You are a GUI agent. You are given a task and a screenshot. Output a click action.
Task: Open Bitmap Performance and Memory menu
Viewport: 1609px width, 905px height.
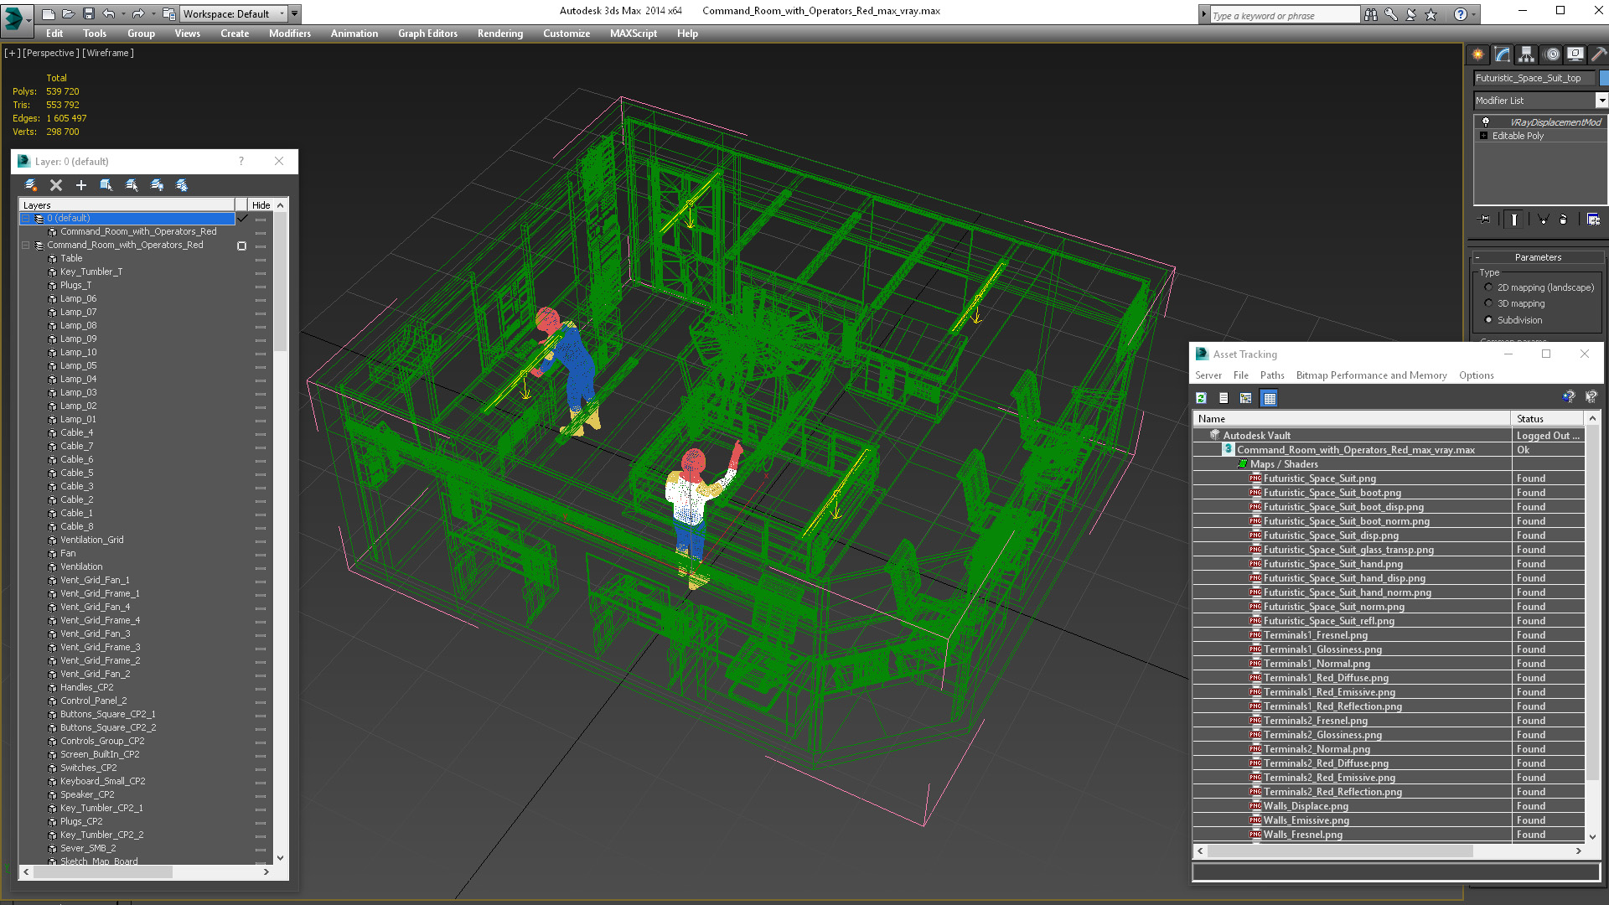pos(1371,375)
